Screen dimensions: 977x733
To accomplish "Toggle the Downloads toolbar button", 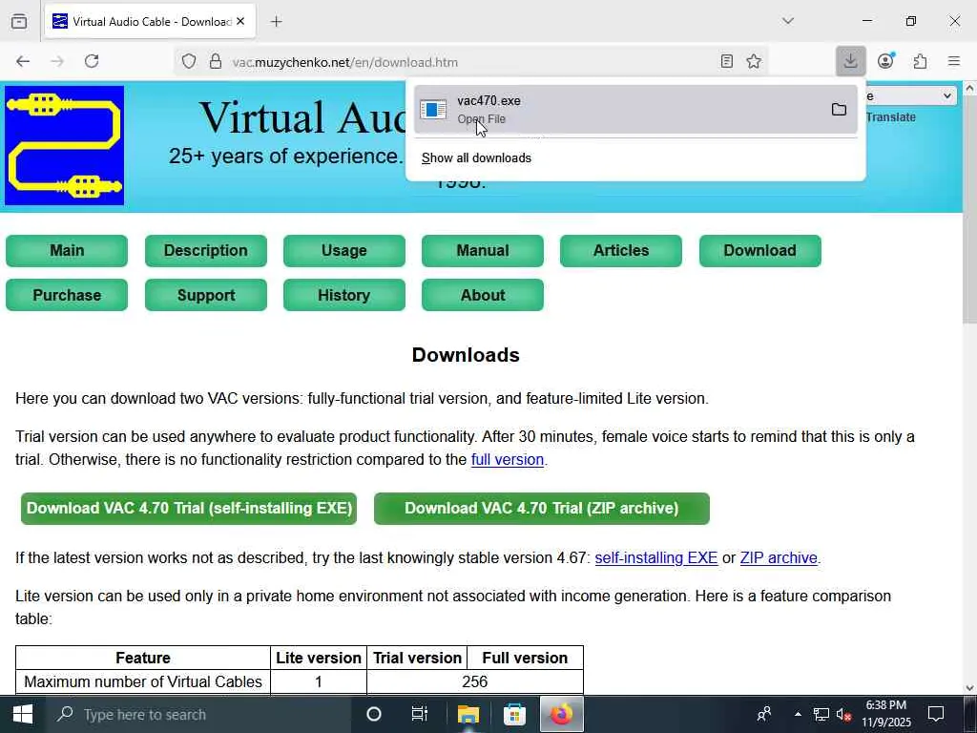I will (850, 61).
